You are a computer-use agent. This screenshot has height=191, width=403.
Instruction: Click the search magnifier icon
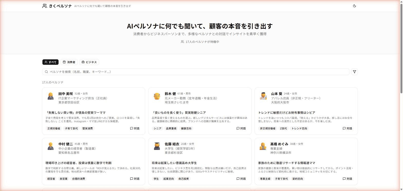coord(46,72)
